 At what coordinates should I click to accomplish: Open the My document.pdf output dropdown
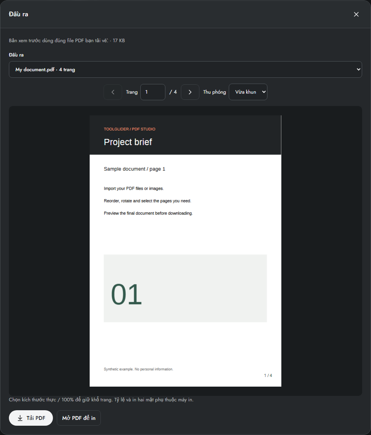click(185, 69)
